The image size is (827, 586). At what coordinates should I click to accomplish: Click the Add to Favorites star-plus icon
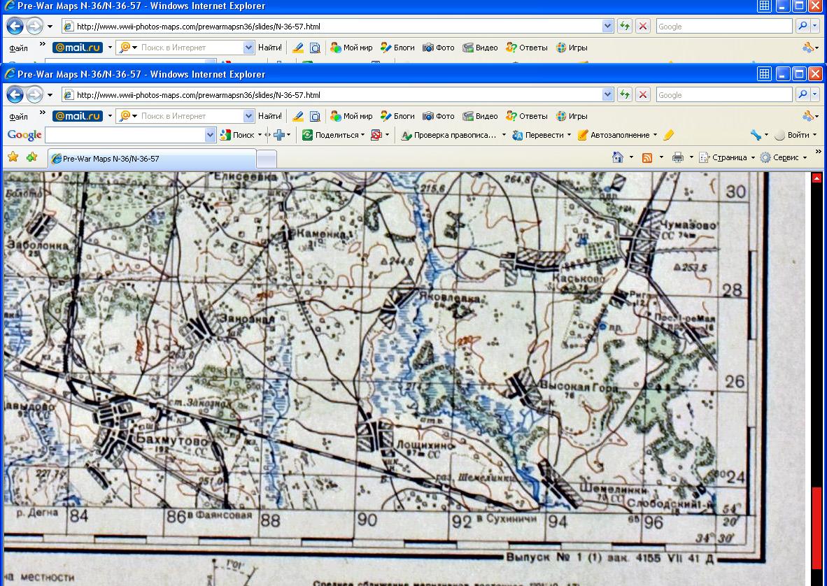click(x=31, y=157)
